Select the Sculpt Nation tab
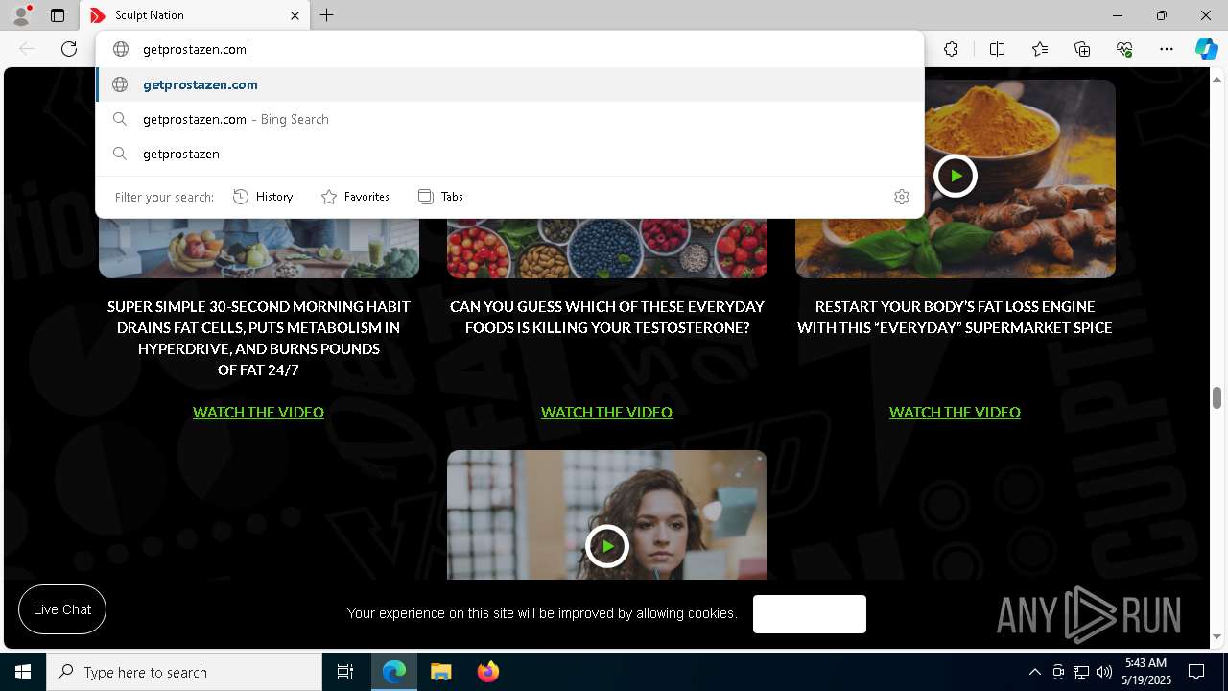The width and height of the screenshot is (1228, 691). (x=195, y=15)
